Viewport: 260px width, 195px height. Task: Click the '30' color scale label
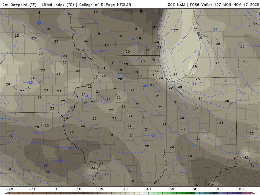coord(125,189)
